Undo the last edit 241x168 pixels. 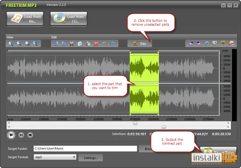(x=105, y=44)
